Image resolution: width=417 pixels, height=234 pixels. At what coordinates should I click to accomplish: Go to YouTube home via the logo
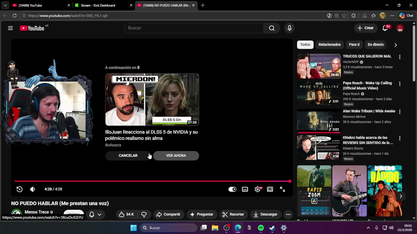tap(32, 28)
